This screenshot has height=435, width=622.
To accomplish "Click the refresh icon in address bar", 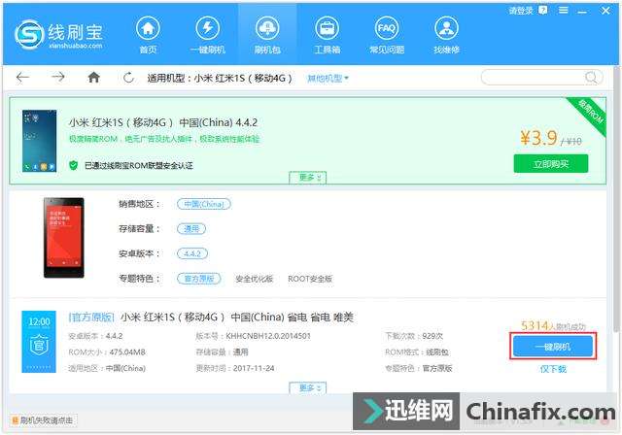I will (128, 77).
